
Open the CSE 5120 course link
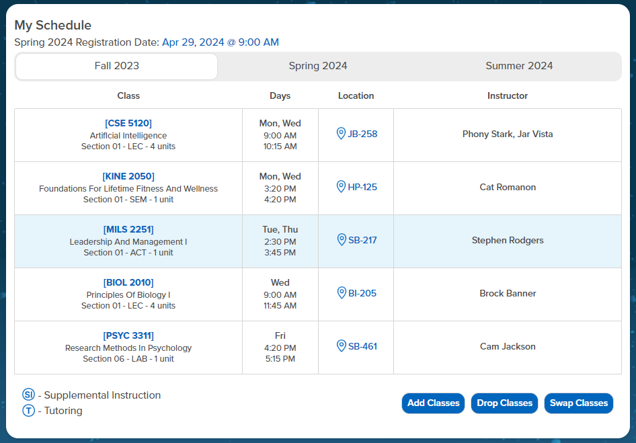point(128,123)
